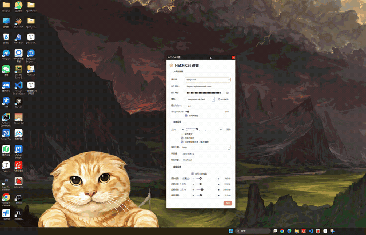The height and width of the screenshot is (235, 366).
Task: Click the API address input field
Action: pos(208,86)
